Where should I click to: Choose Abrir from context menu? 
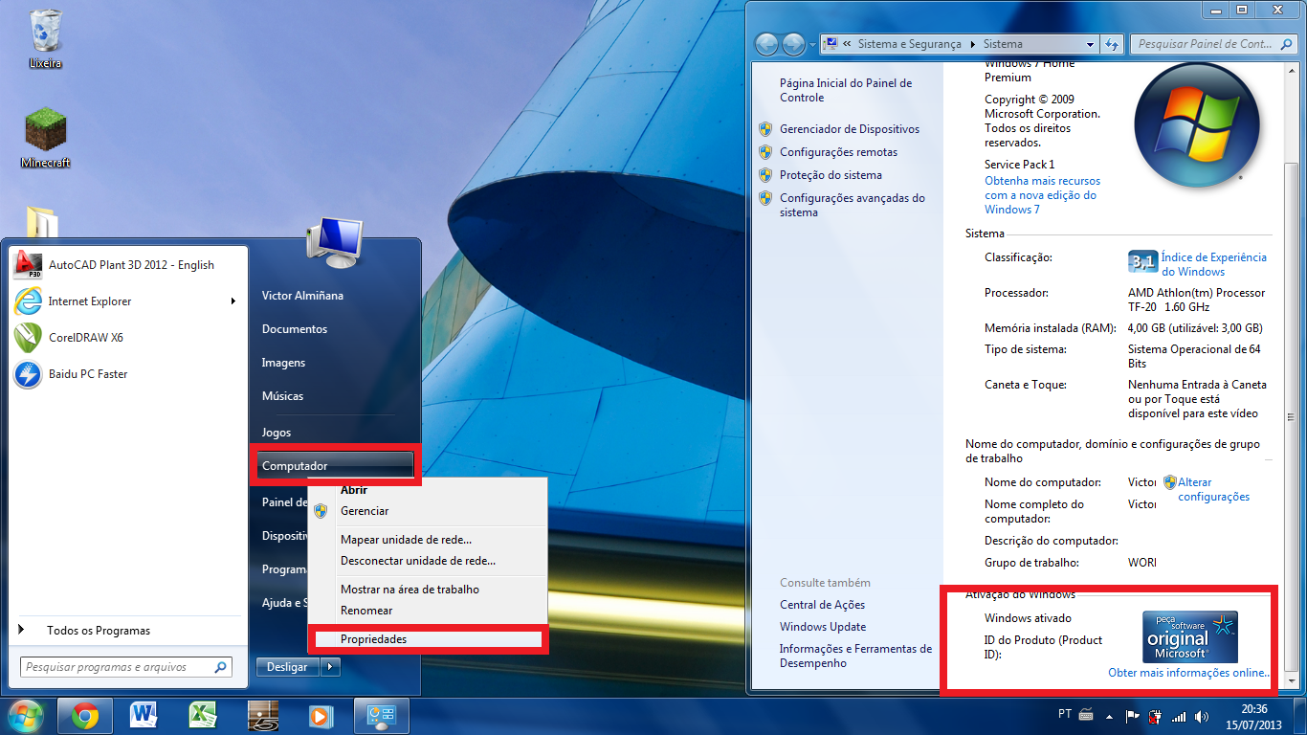point(427,490)
